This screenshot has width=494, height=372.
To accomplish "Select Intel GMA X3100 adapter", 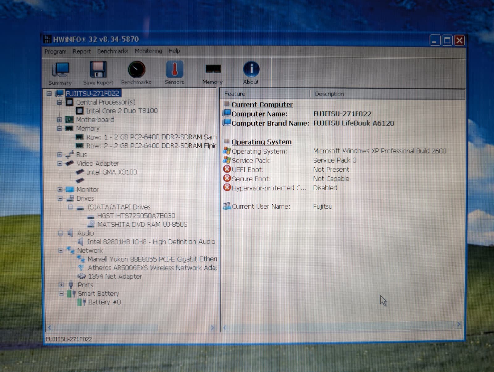I will click(112, 172).
